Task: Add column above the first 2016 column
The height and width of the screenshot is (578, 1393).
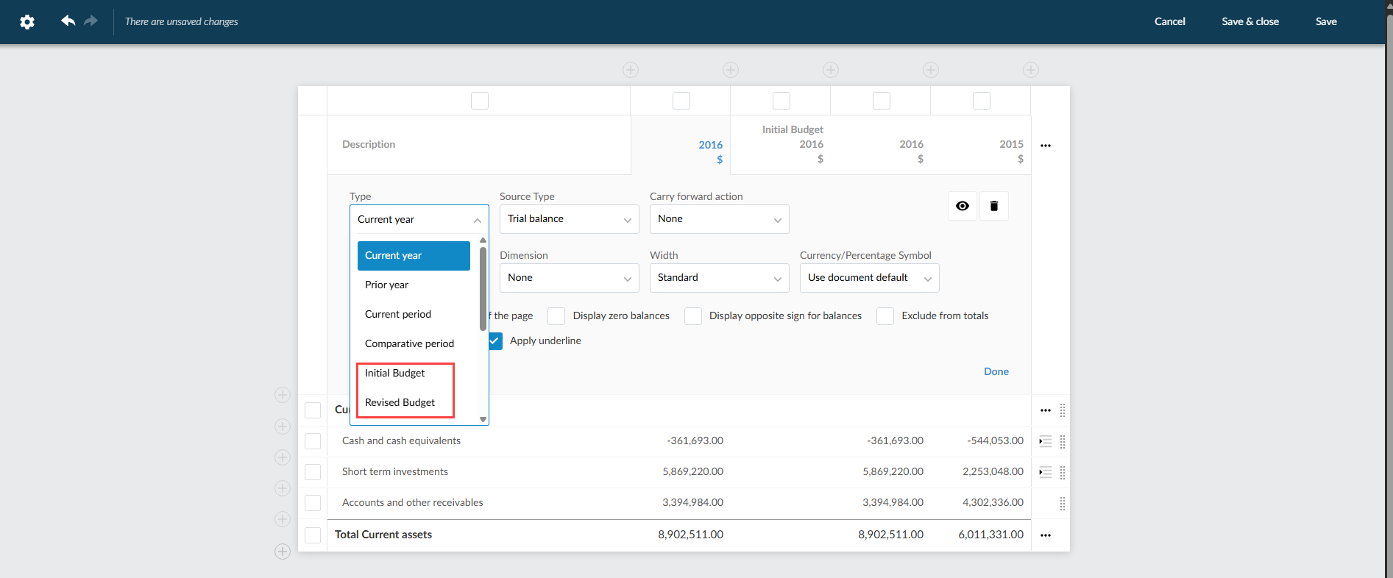Action: click(631, 70)
